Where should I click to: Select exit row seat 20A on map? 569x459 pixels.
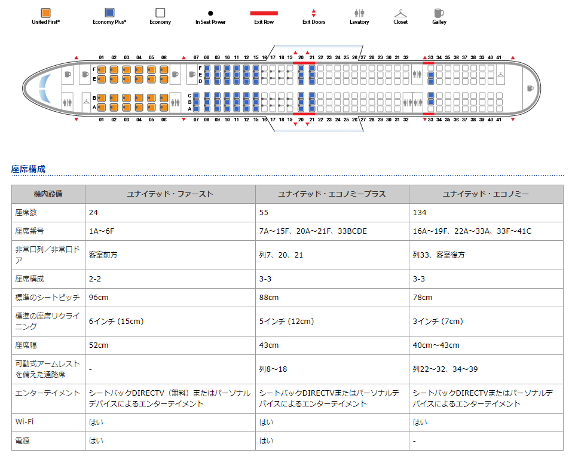(x=301, y=108)
